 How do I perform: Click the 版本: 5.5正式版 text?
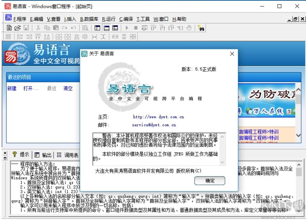coord(199,69)
